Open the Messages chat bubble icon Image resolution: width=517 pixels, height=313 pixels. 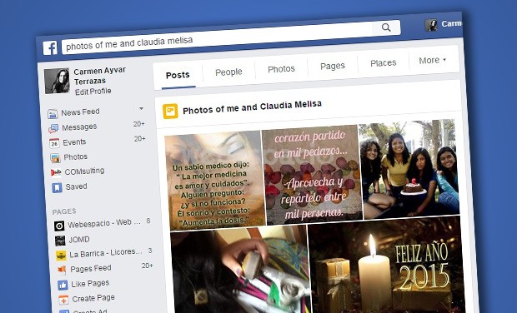point(53,128)
